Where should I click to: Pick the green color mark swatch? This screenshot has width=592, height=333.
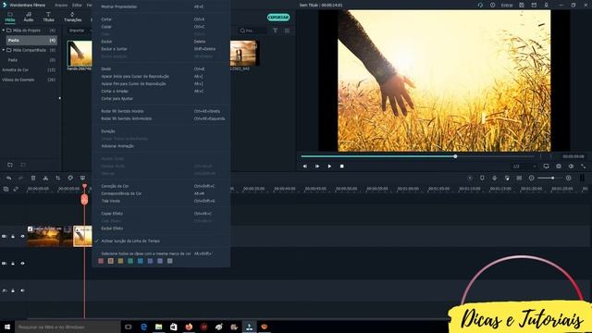130,261
